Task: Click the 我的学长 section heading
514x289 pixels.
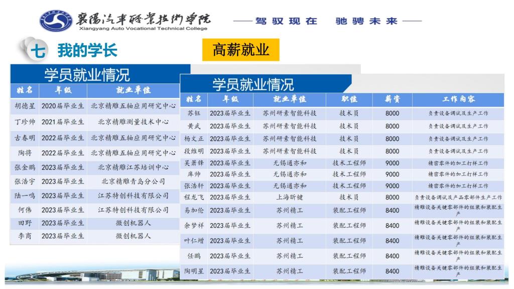Action: point(87,50)
